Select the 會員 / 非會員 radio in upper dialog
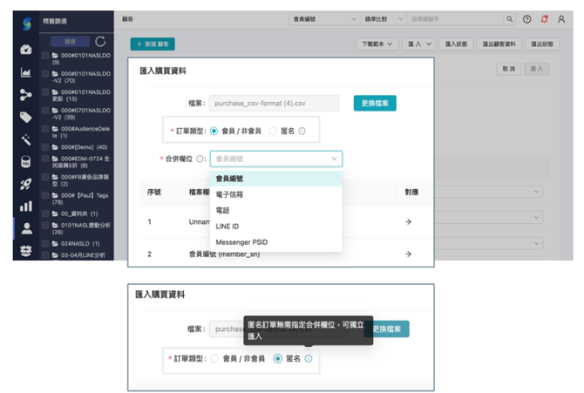 (x=214, y=131)
